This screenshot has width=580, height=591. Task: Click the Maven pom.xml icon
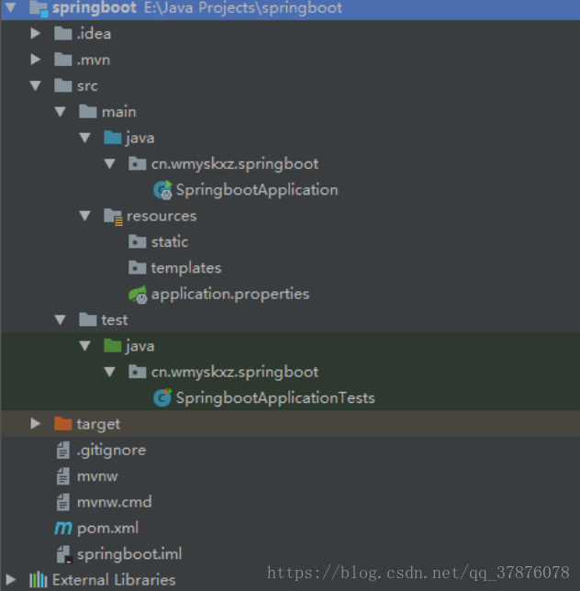click(x=63, y=528)
